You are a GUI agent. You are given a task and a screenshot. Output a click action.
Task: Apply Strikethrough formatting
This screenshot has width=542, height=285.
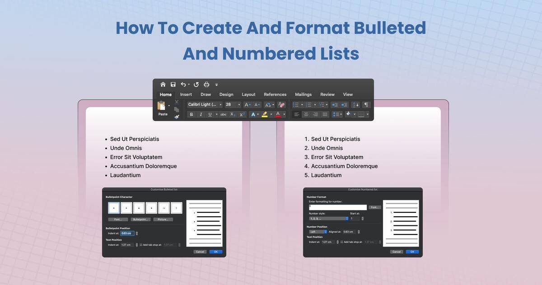224,114
